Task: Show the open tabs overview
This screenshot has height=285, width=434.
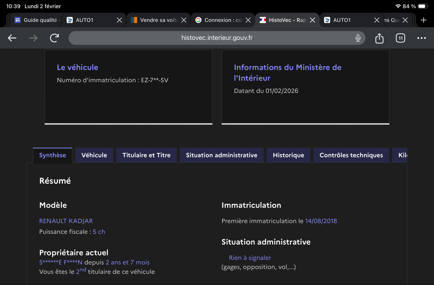Action: 400,38
